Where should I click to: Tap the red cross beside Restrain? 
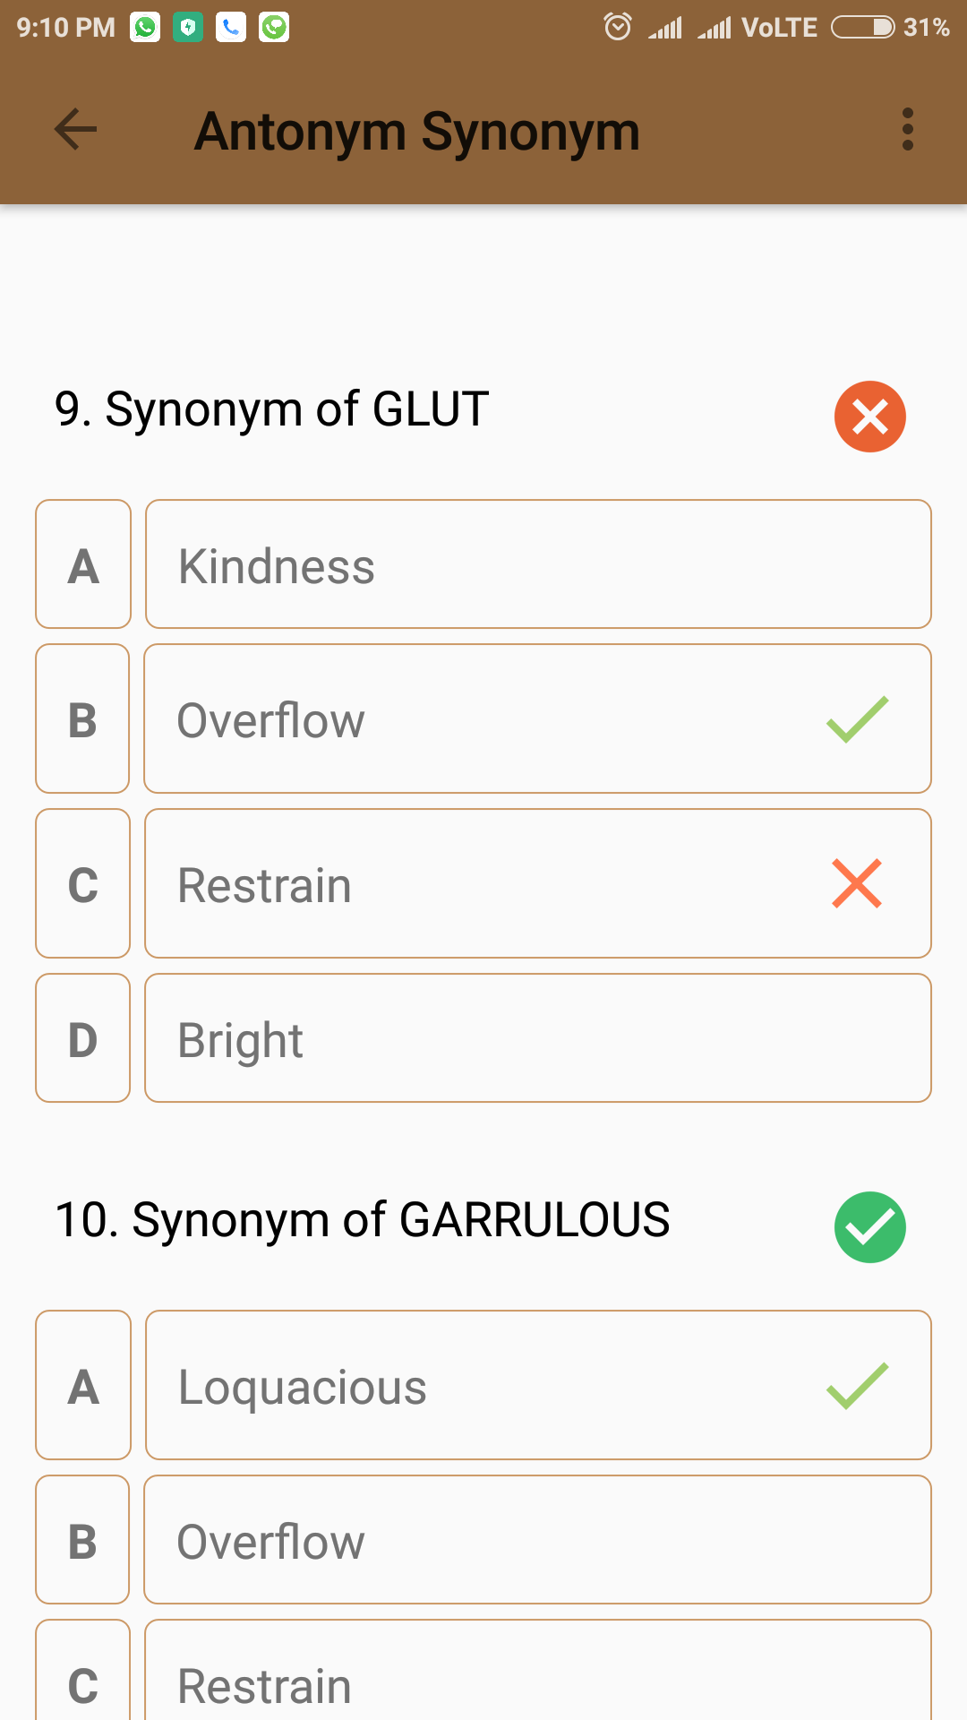pos(857,883)
